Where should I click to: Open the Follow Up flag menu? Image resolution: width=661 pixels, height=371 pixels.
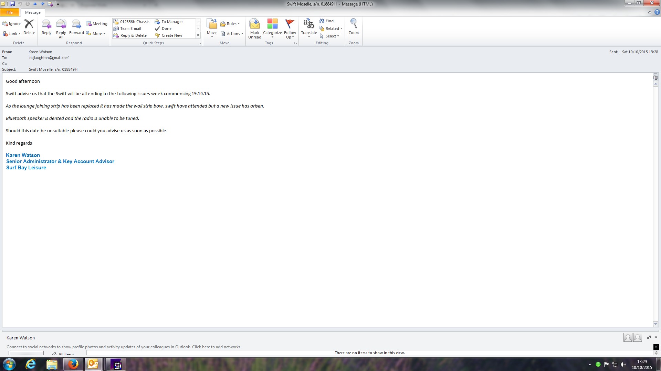tap(290, 28)
